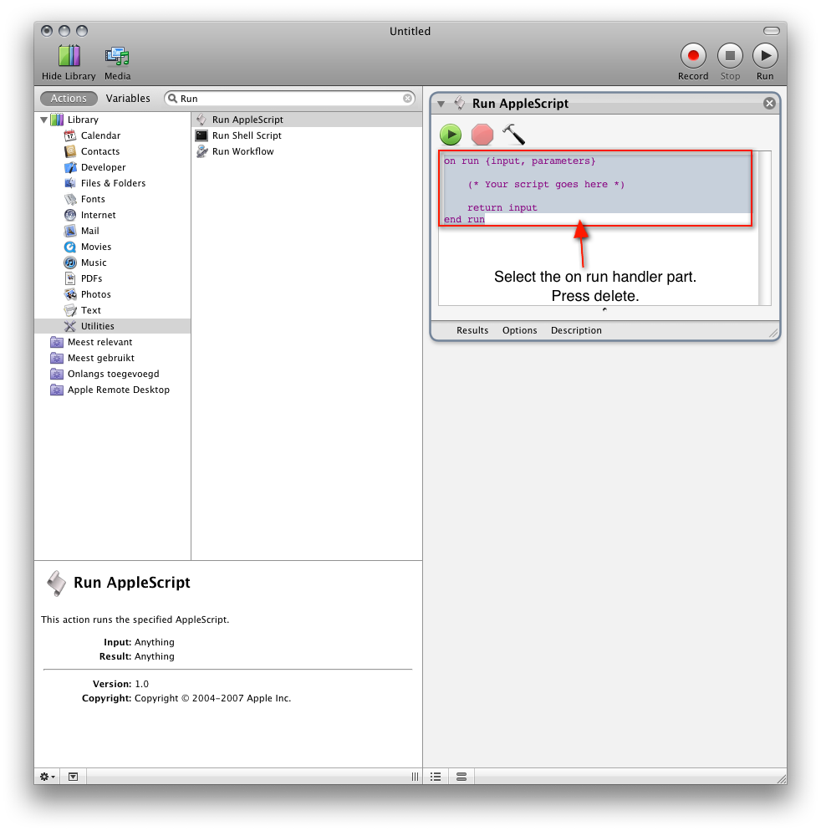Open the Apple Remote Desktop group
Viewport: 821px width, 831px height.
[x=112, y=390]
